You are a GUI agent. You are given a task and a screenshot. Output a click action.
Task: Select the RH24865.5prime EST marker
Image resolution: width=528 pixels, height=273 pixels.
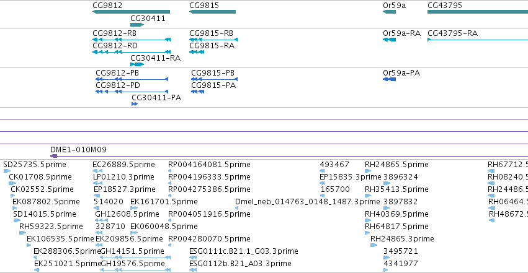pyautogui.click(x=368, y=171)
